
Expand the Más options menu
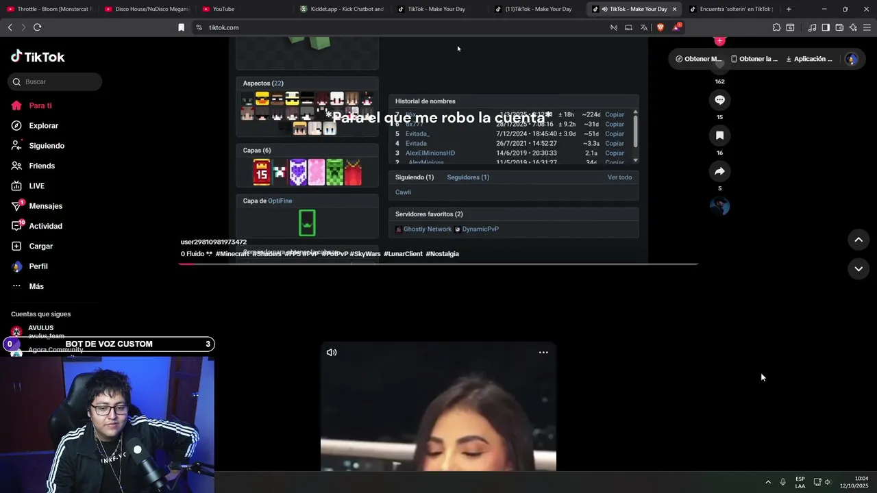pos(27,286)
